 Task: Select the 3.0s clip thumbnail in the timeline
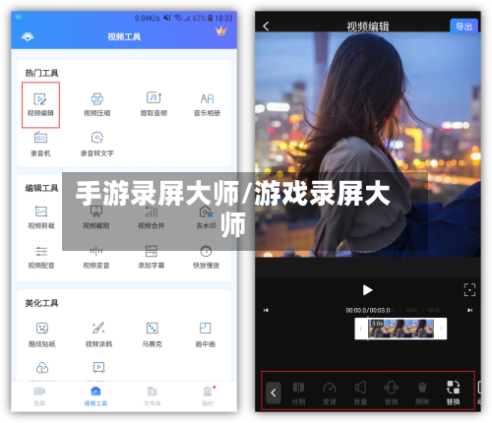coord(400,329)
